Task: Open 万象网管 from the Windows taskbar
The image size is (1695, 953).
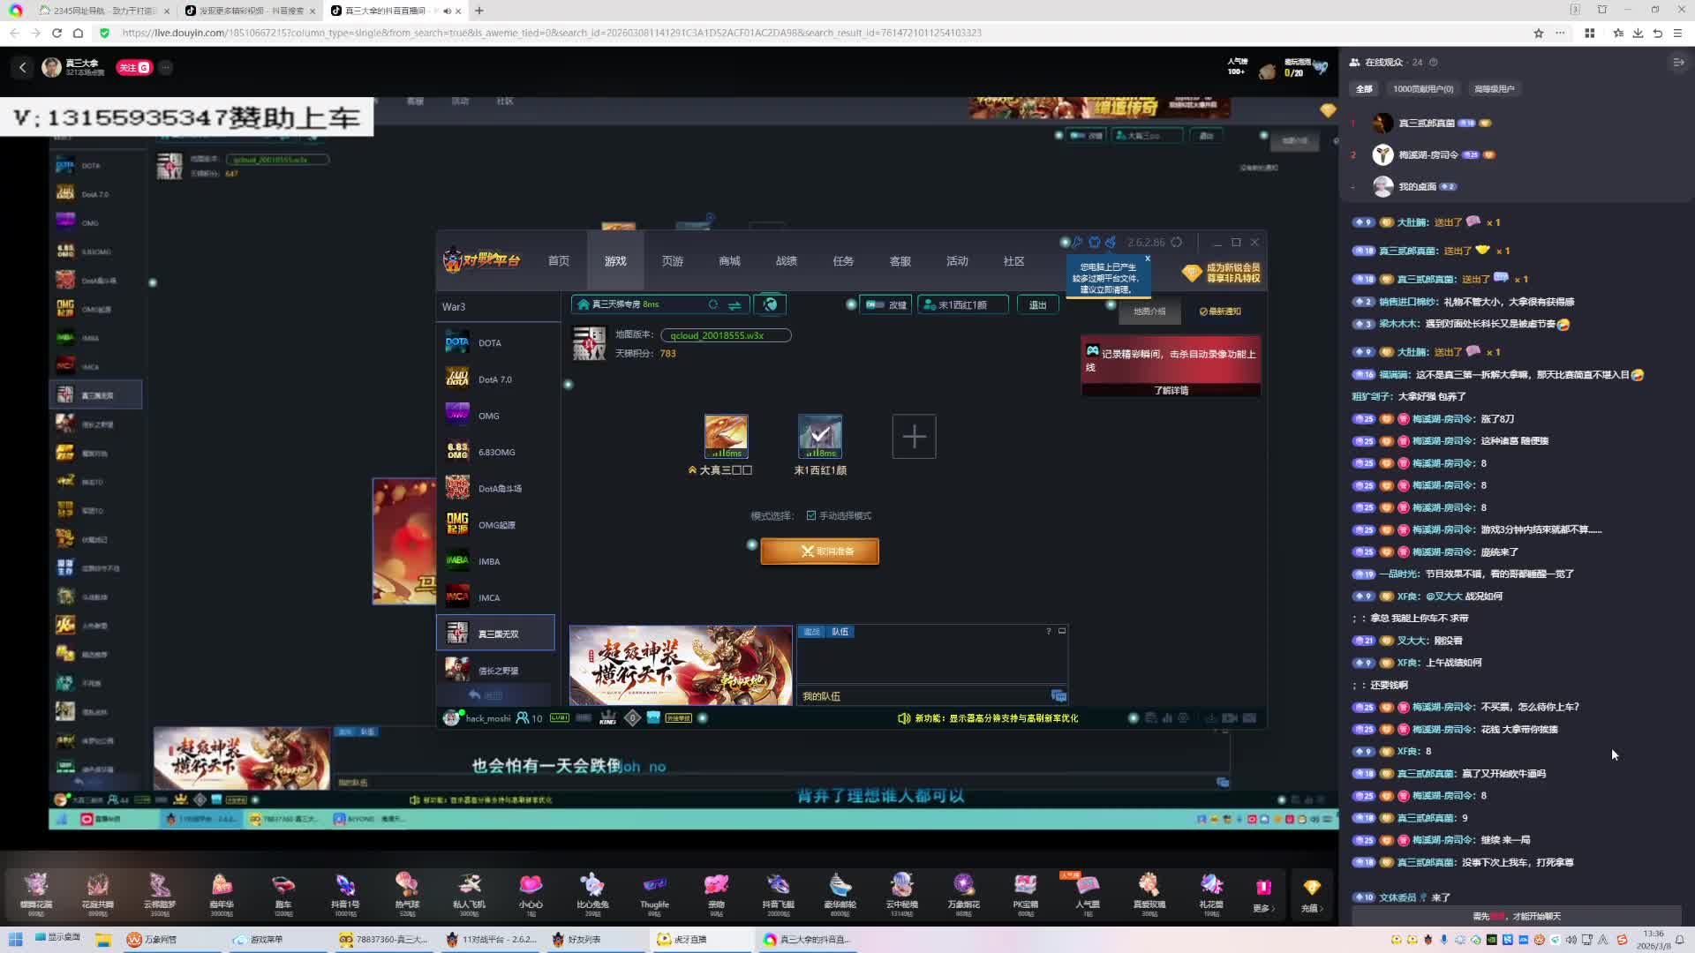Action: 152,940
